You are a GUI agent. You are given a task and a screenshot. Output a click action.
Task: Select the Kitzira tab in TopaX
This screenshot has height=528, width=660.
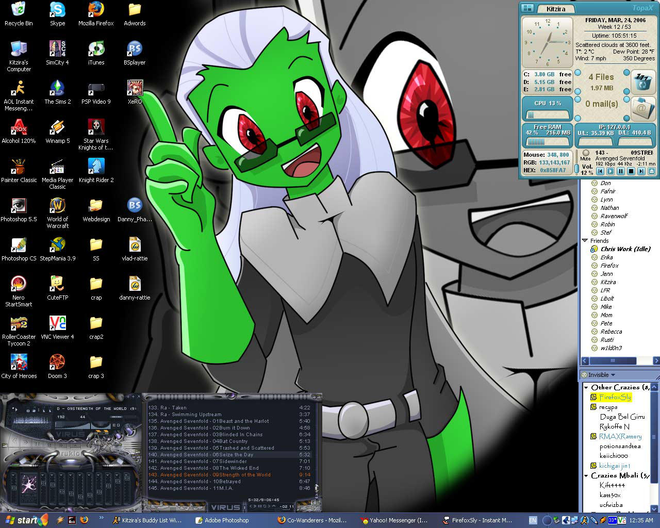tap(556, 8)
